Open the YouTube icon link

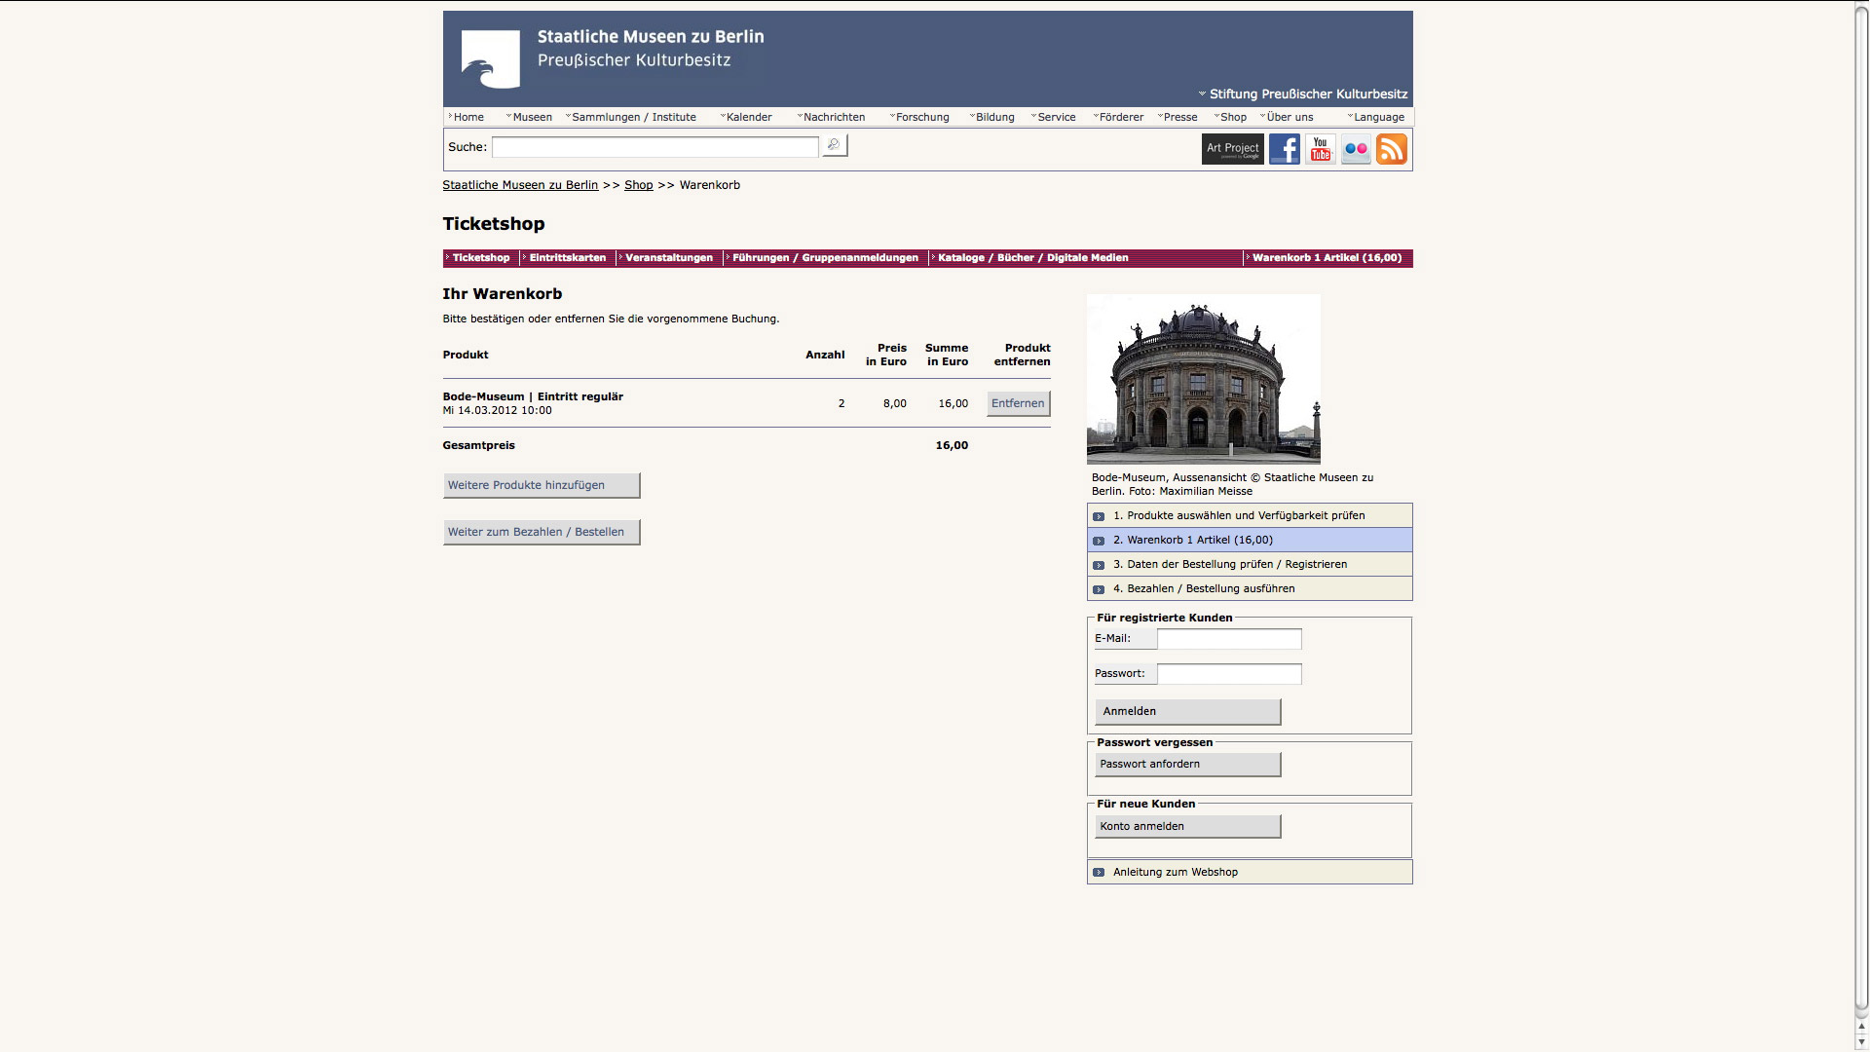[1320, 149]
